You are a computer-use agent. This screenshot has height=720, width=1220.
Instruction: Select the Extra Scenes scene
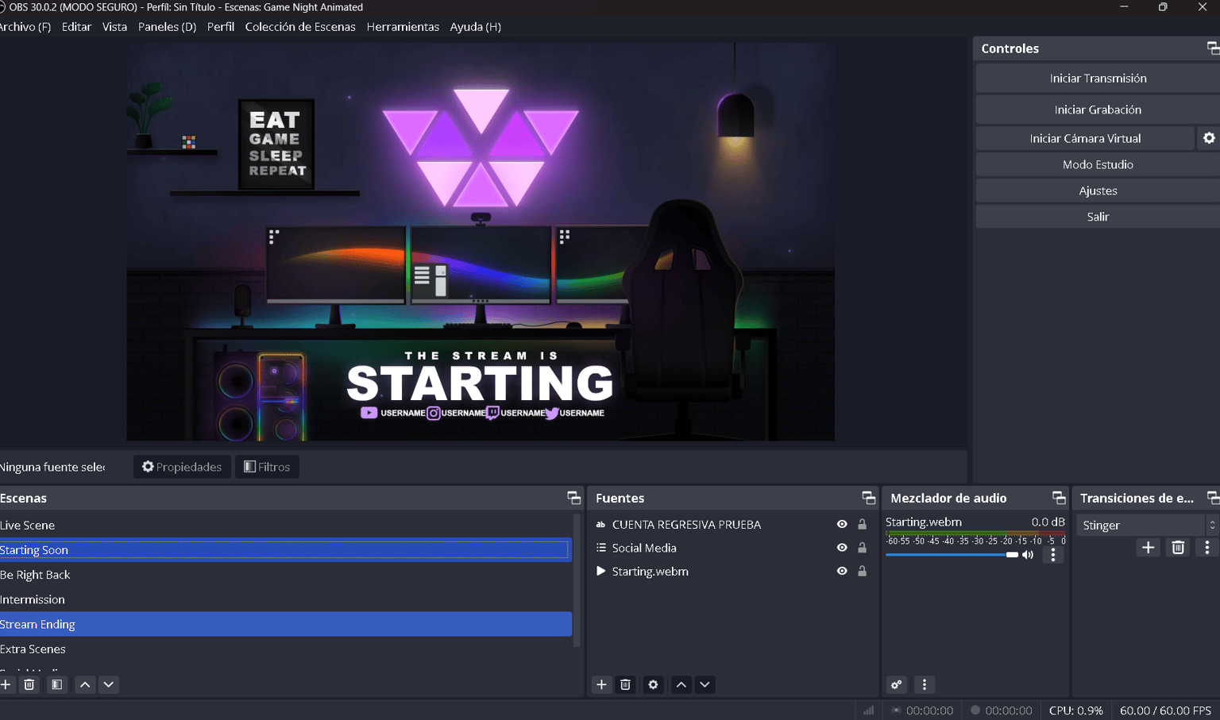[x=285, y=649]
